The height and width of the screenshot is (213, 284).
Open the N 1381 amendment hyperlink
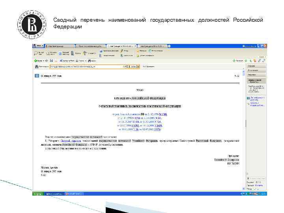click(x=135, y=125)
